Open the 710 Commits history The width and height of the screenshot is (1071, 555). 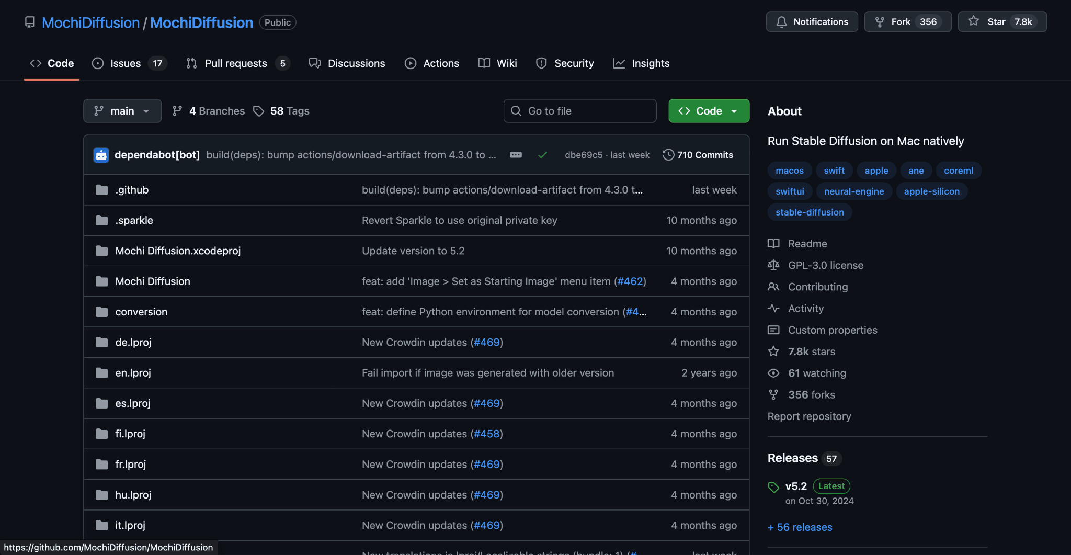pos(698,155)
